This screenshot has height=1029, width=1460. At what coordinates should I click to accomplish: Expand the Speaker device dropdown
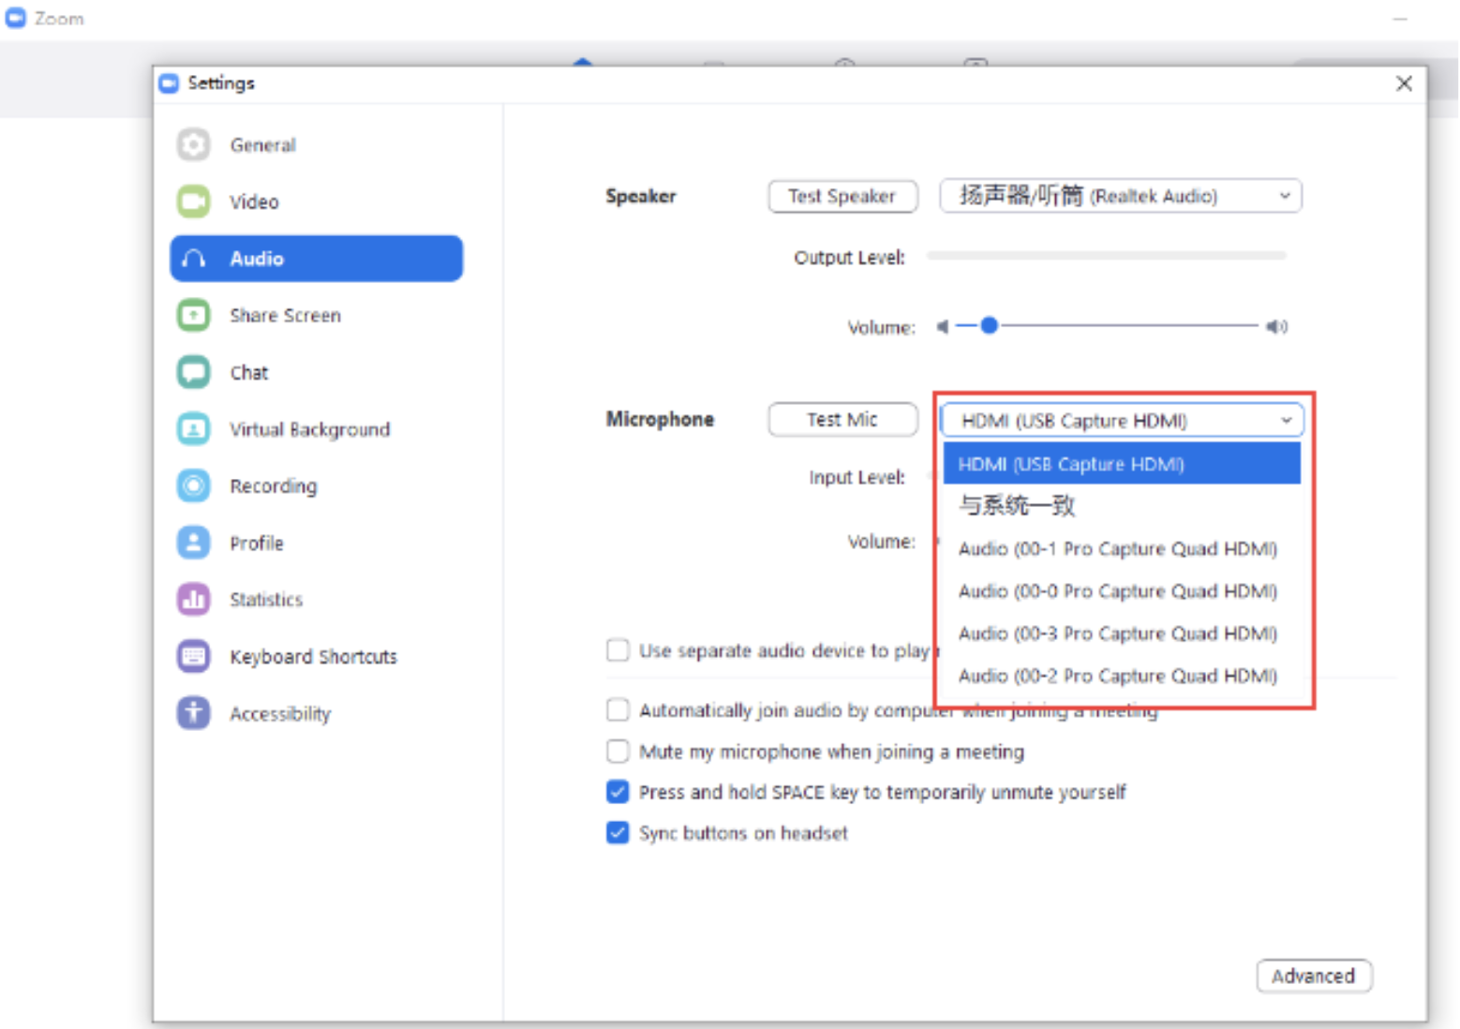pos(1121,196)
